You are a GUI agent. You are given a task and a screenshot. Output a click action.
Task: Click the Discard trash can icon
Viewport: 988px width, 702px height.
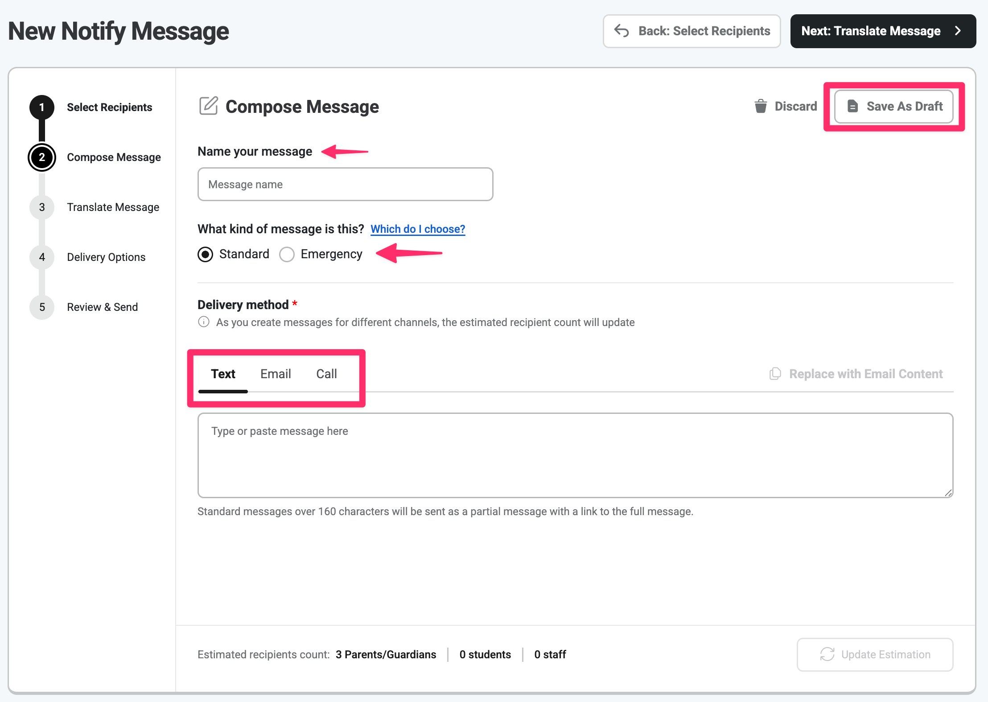click(761, 106)
